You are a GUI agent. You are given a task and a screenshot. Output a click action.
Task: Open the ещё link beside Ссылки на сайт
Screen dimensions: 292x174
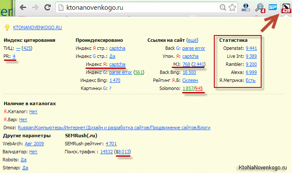pyautogui.click(x=192, y=41)
